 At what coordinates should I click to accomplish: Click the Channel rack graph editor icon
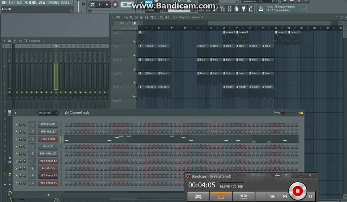tap(301, 113)
